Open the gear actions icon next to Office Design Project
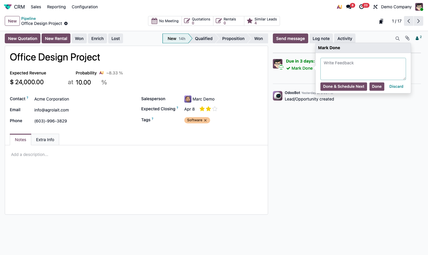This screenshot has height=255, width=428. point(66,23)
